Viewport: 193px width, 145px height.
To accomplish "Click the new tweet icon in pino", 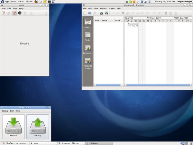I will tap(4, 13).
